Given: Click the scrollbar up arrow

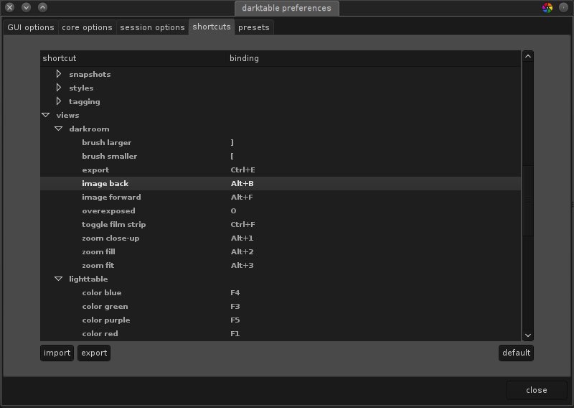Looking at the screenshot, I should click(528, 56).
